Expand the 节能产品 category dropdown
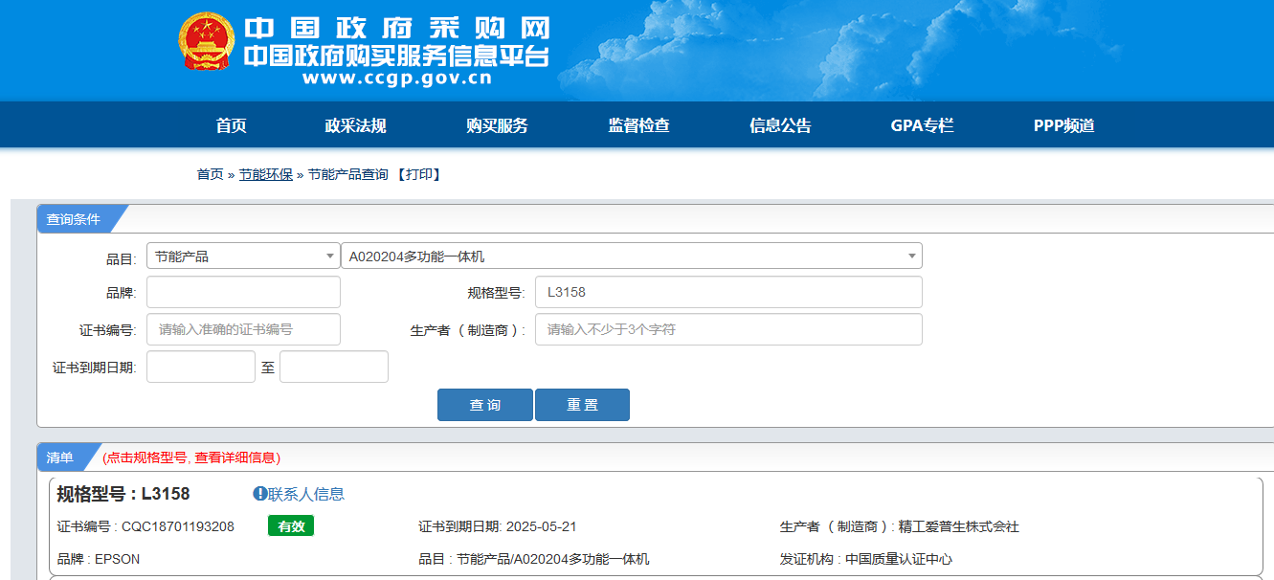This screenshot has height=580, width=1274. click(x=243, y=257)
